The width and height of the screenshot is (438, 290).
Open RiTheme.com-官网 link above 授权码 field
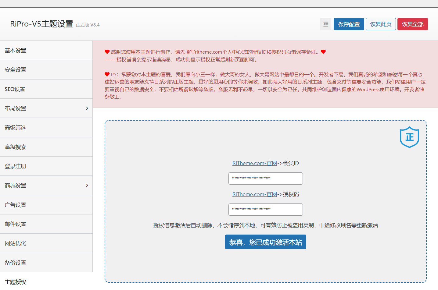(x=255, y=194)
